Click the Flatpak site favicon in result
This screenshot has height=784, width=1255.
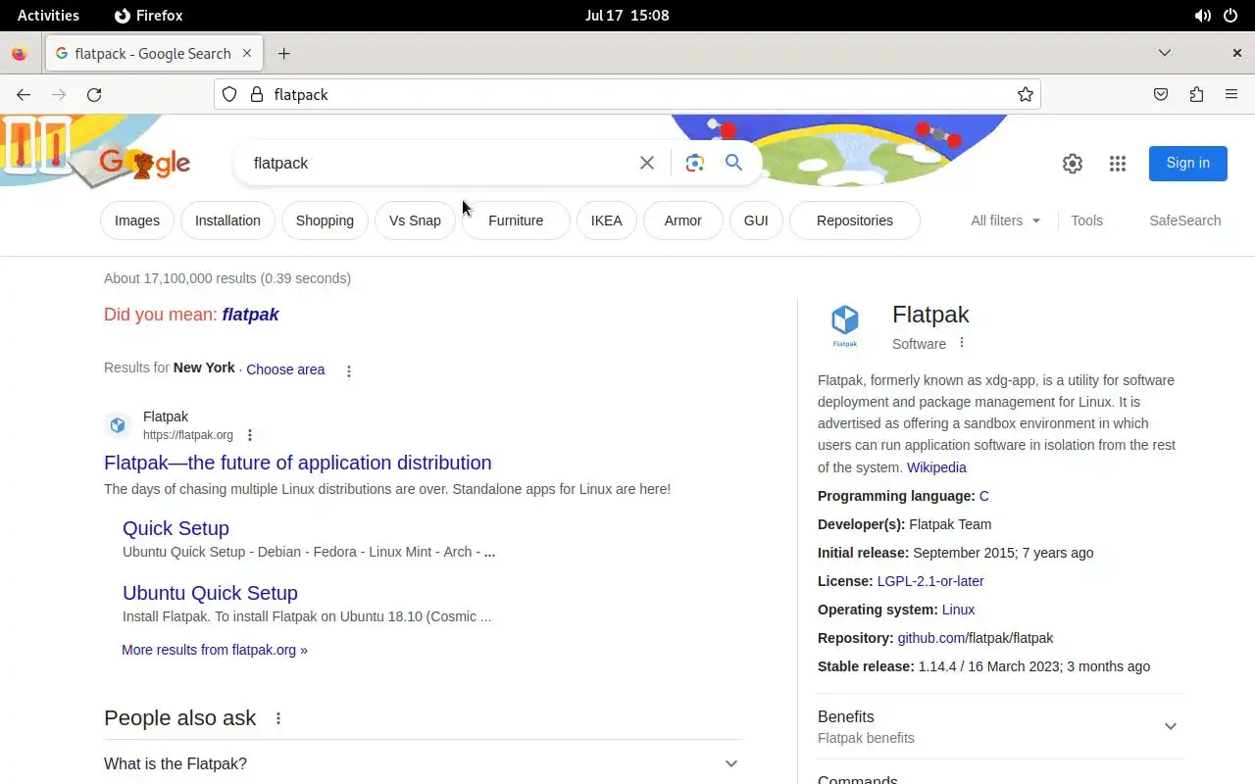118,425
